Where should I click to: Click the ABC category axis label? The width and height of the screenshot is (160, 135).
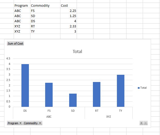coord(49,117)
